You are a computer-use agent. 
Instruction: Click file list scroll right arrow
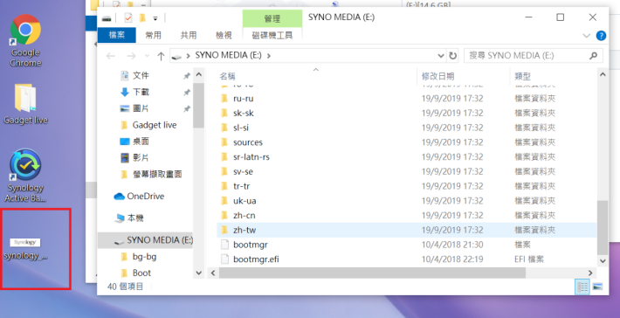click(x=590, y=273)
